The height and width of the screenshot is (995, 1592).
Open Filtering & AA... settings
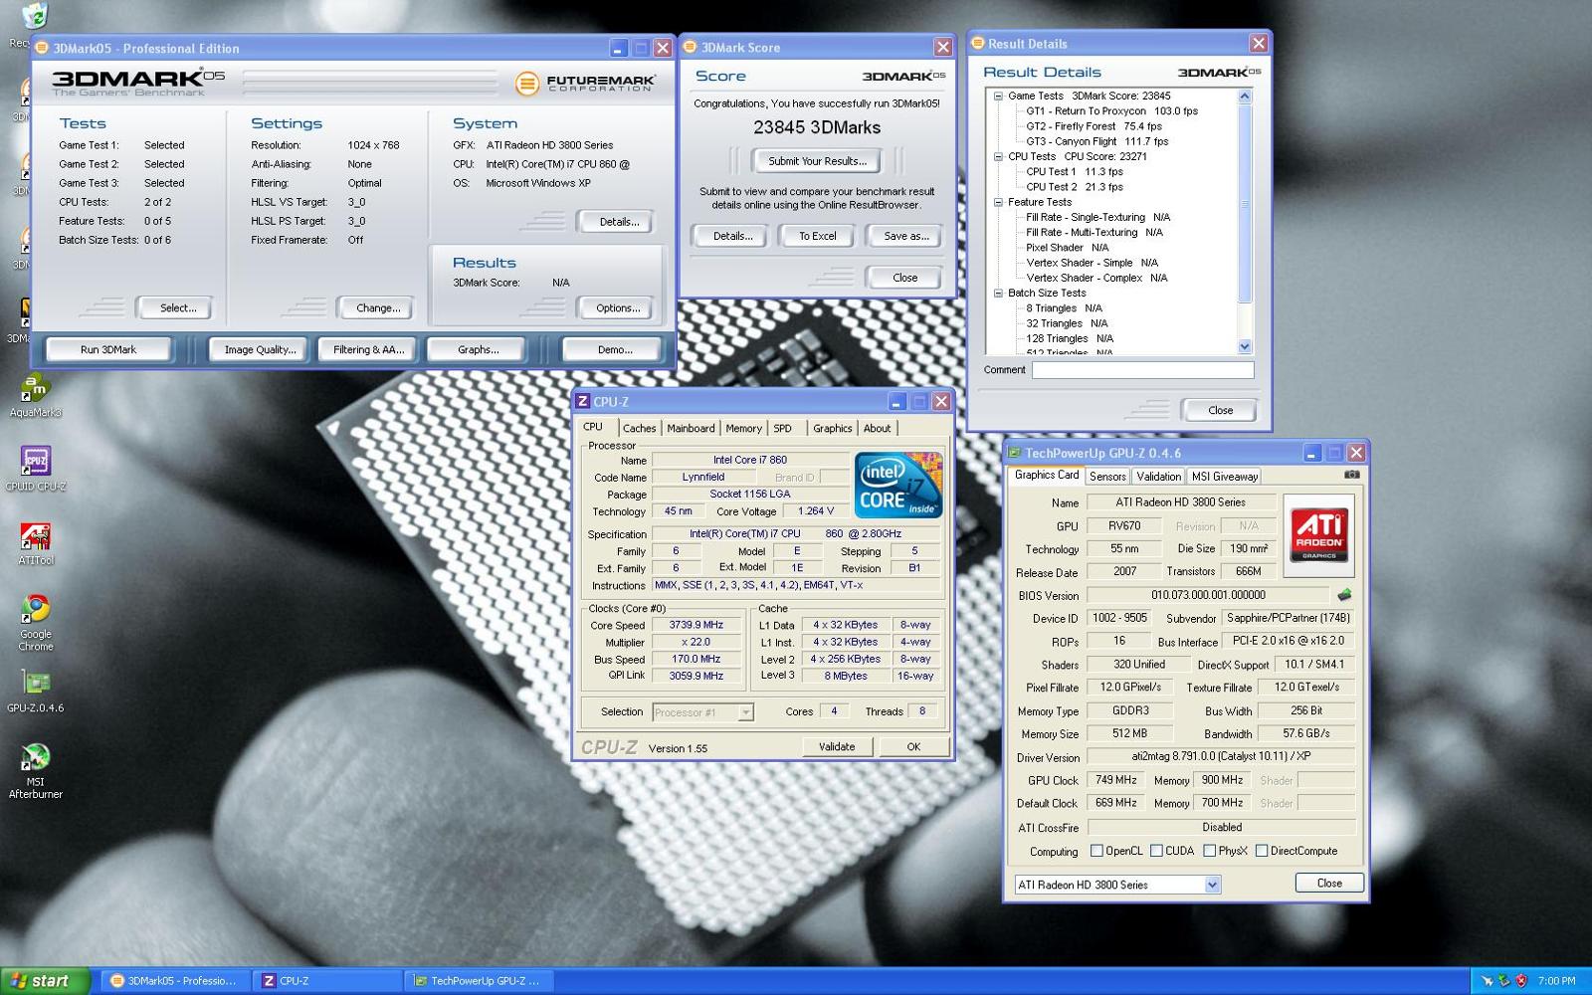point(368,349)
